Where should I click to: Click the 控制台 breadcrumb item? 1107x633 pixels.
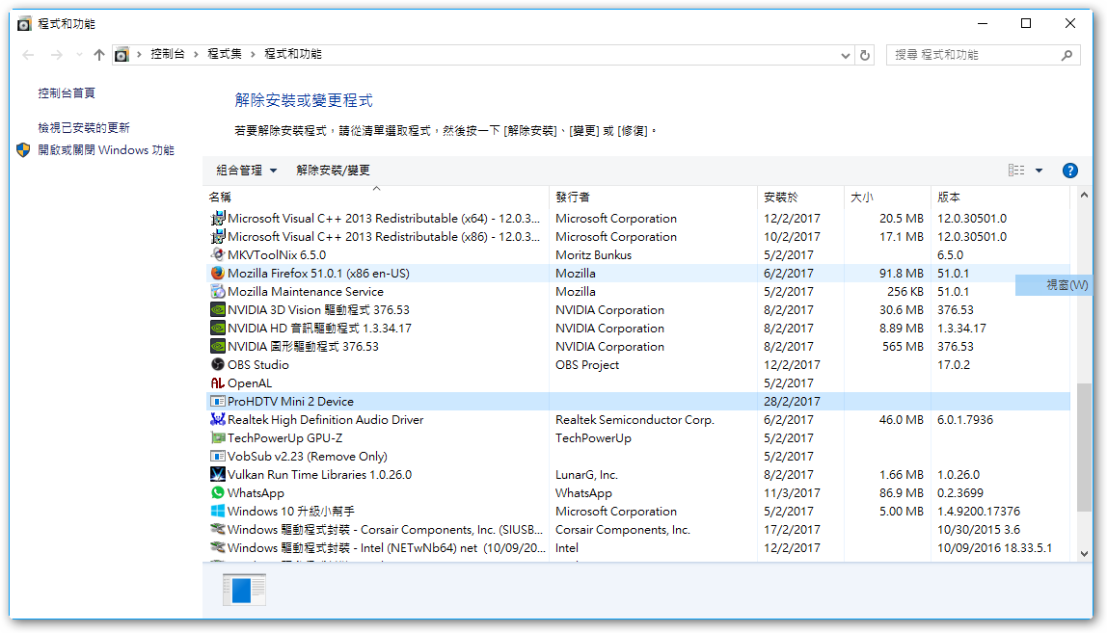pos(168,54)
